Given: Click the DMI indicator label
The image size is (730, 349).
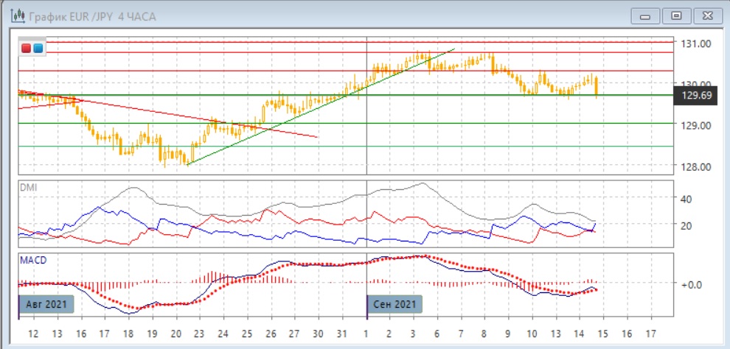Looking at the screenshot, I should (x=28, y=188).
